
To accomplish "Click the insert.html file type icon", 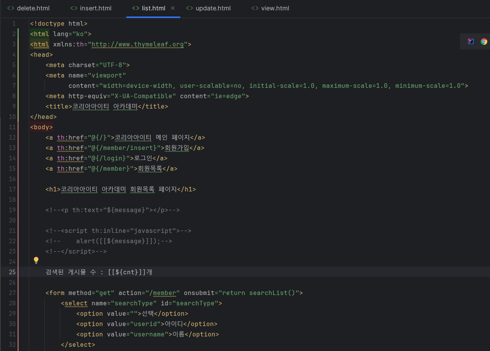I will tap(74, 8).
